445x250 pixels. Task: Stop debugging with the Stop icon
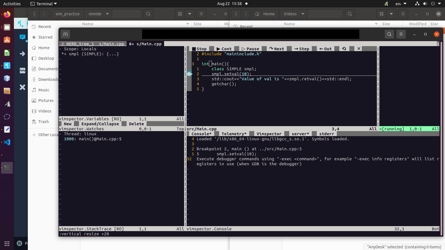[200, 49]
